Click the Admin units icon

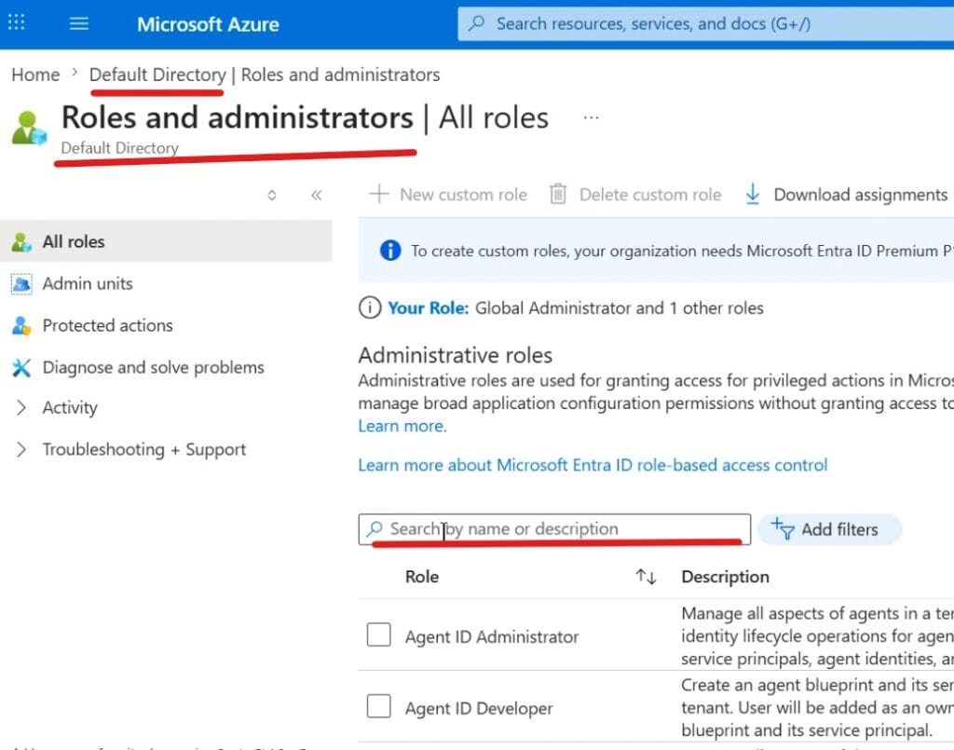point(21,284)
